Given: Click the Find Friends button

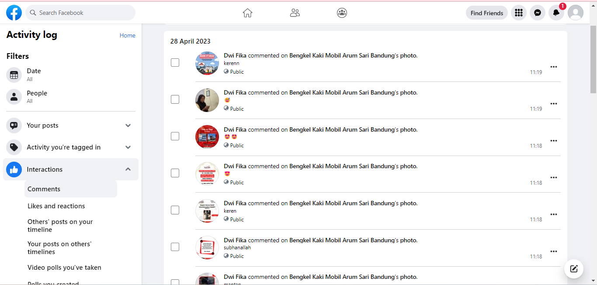Looking at the screenshot, I should [487, 13].
